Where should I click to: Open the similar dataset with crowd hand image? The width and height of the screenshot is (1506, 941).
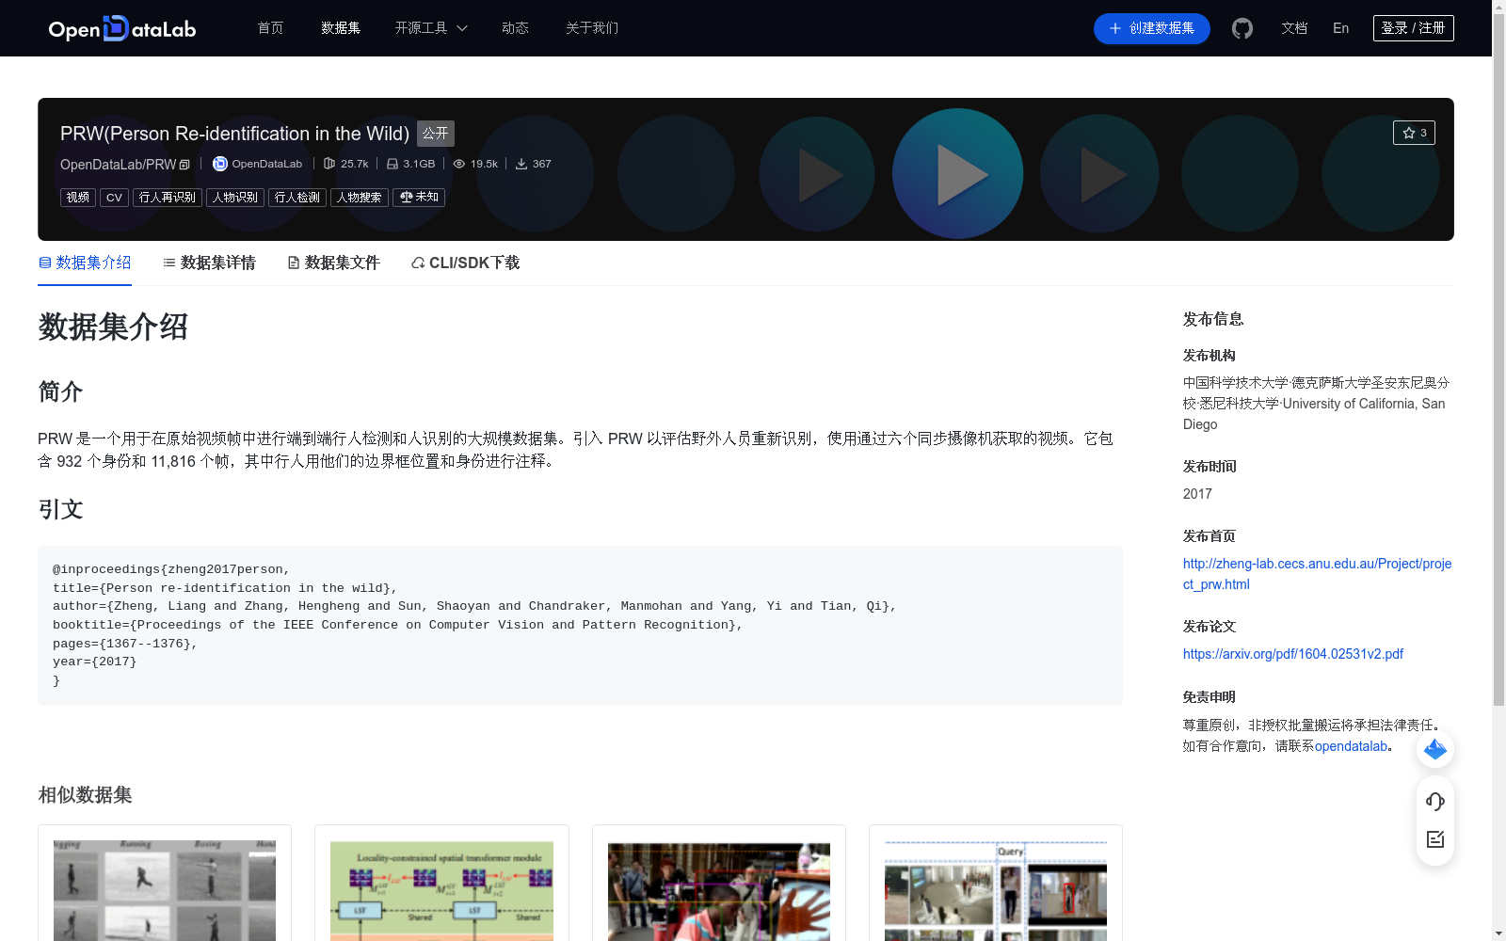(719, 890)
